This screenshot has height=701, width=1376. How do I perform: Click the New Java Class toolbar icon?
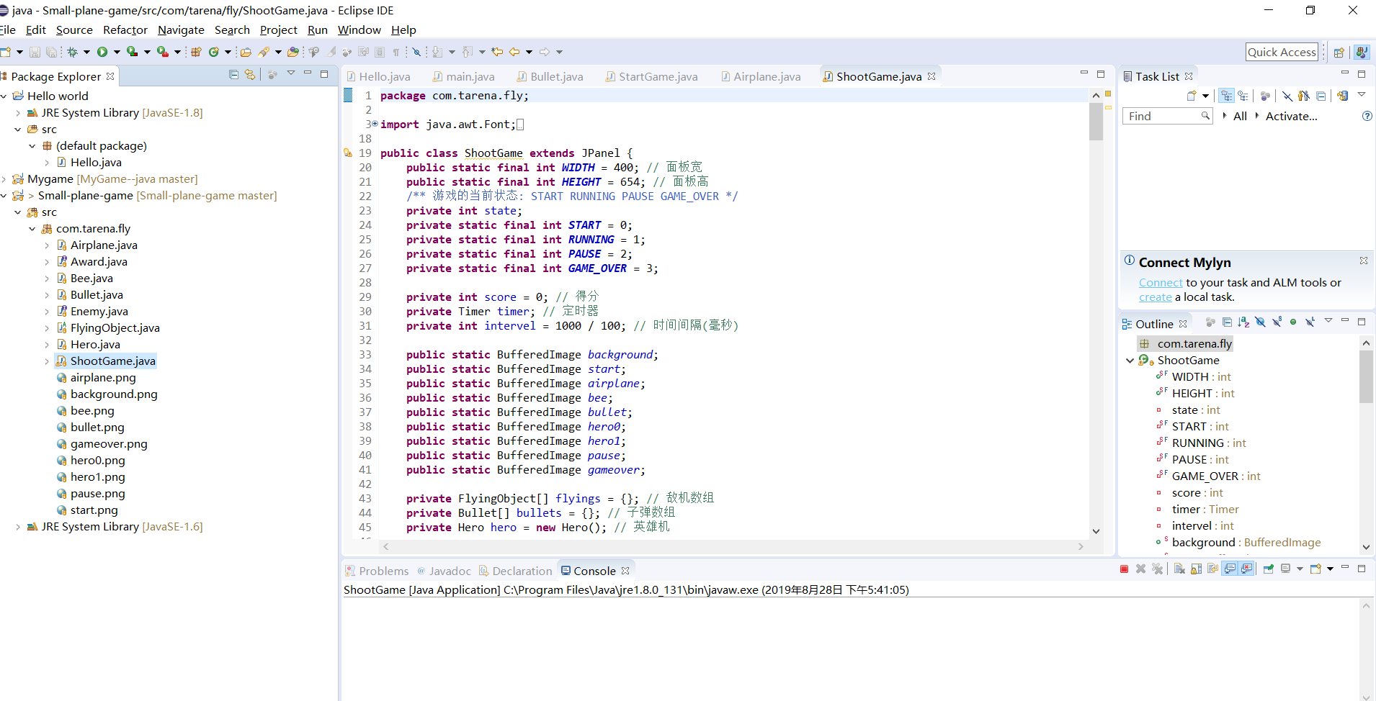click(214, 52)
